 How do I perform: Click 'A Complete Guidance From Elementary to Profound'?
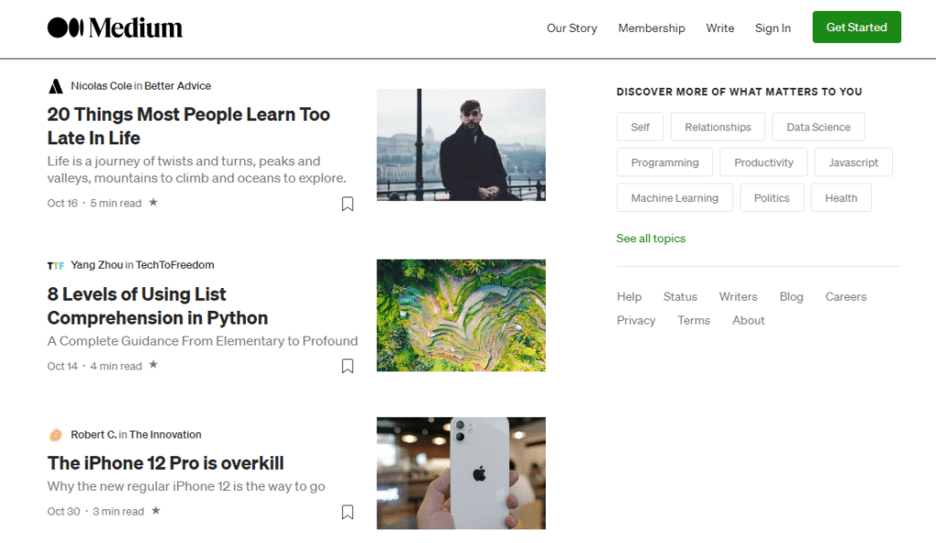pos(202,341)
